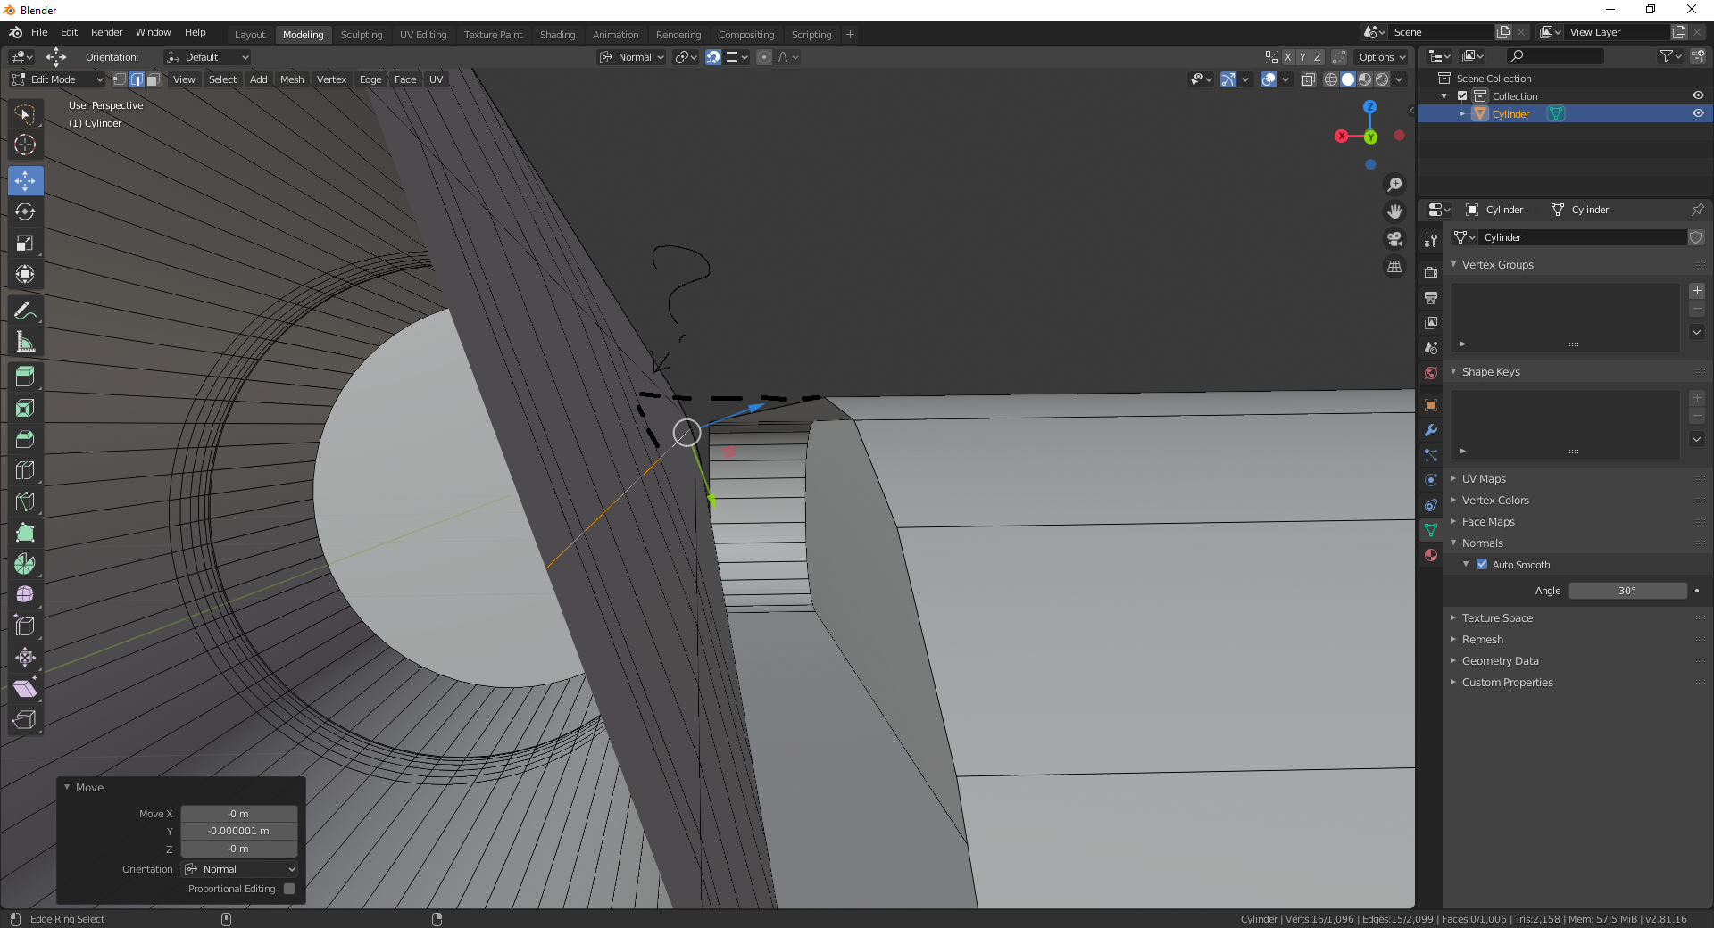This screenshot has width=1714, height=928.
Task: Click the Options button in header
Action: point(1382,57)
